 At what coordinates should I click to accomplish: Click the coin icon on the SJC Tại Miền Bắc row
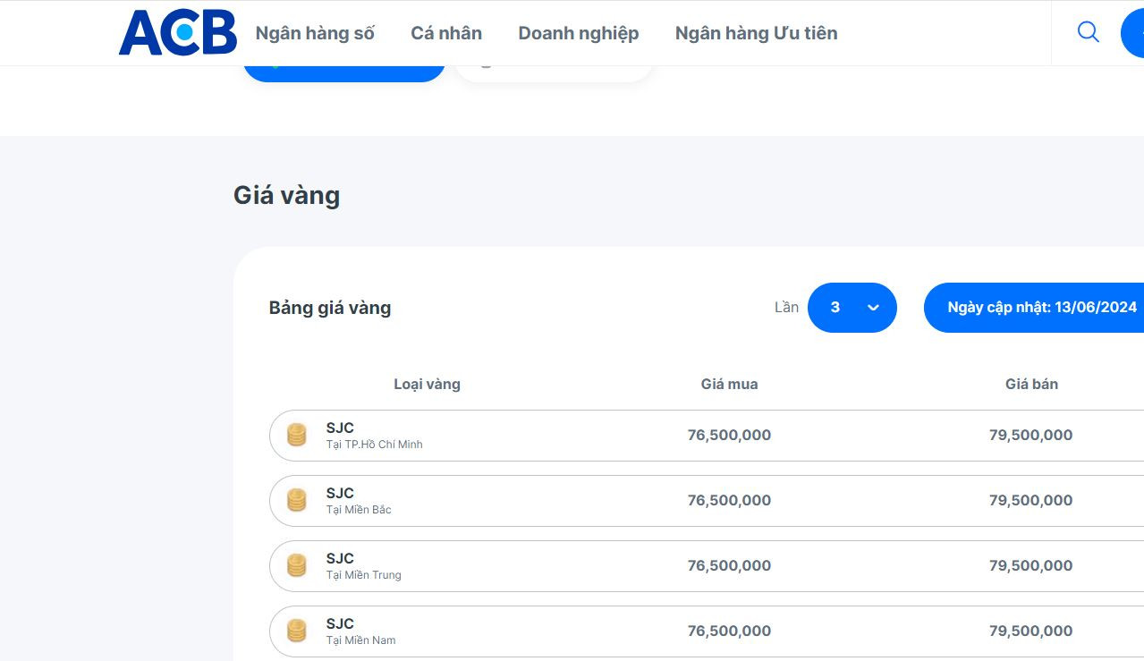pyautogui.click(x=296, y=500)
